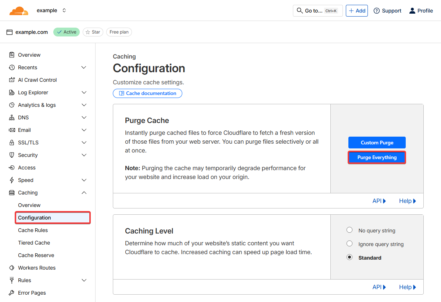Click the example.com domain name
This screenshot has height=302, width=441.
pos(32,32)
